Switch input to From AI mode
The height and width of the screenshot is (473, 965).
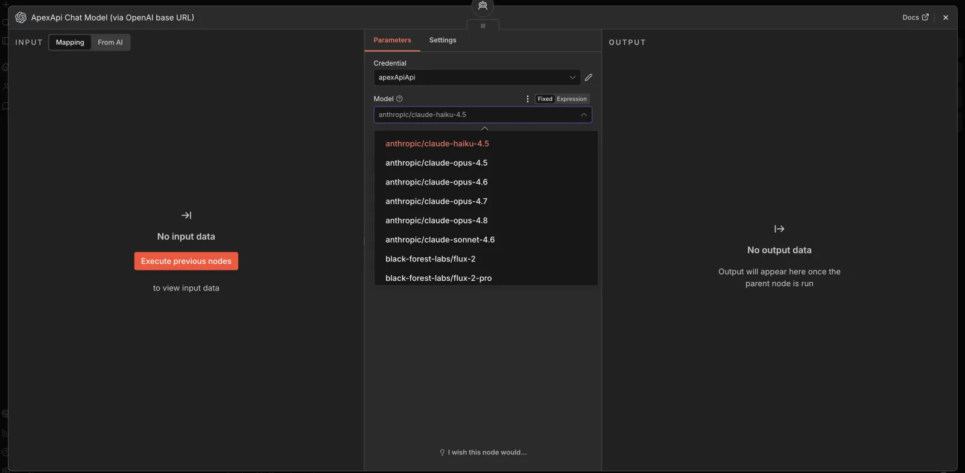coord(110,42)
